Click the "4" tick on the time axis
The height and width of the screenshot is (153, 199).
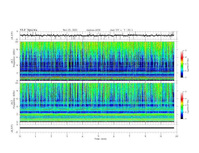82,136
